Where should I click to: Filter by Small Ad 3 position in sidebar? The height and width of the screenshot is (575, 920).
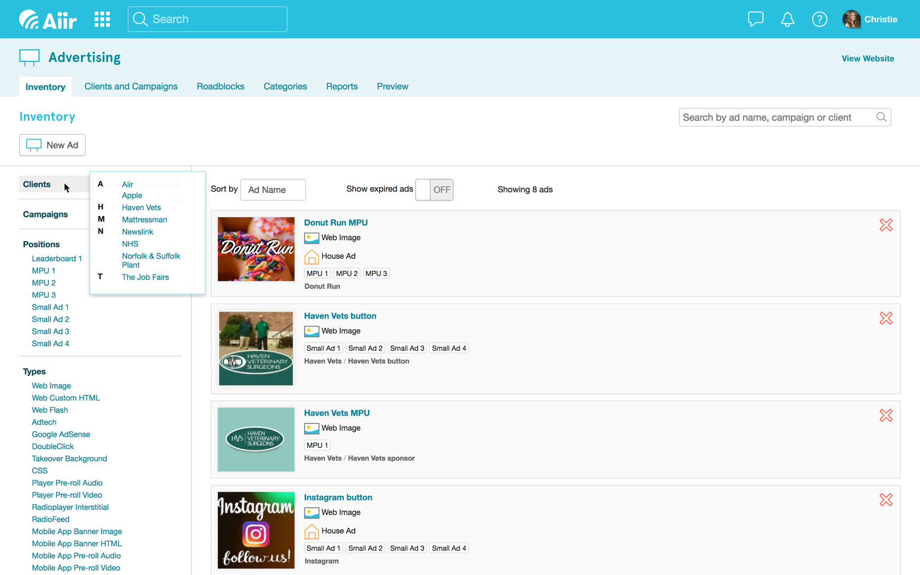50,332
